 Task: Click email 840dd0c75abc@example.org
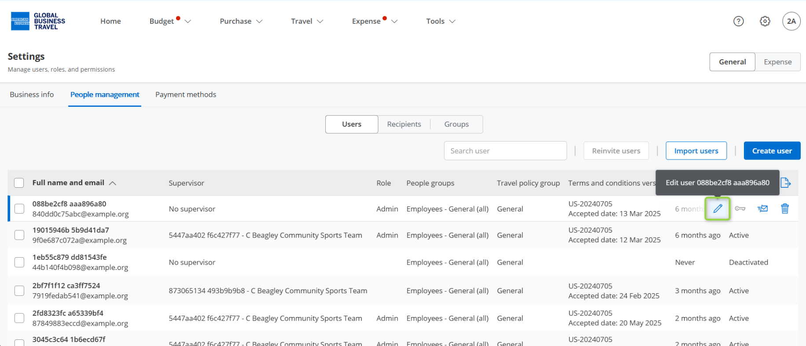tap(81, 214)
